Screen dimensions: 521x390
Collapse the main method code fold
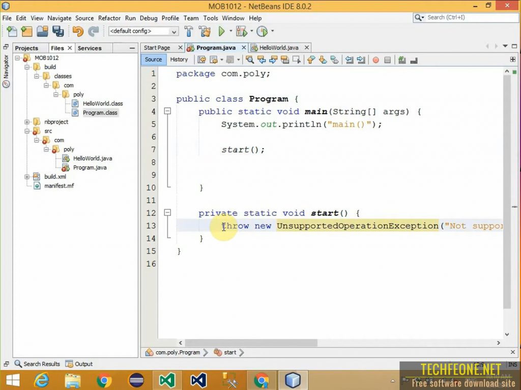(x=168, y=111)
